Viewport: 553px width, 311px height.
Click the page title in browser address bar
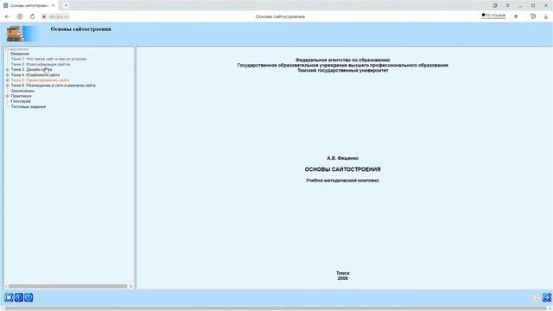tap(280, 16)
